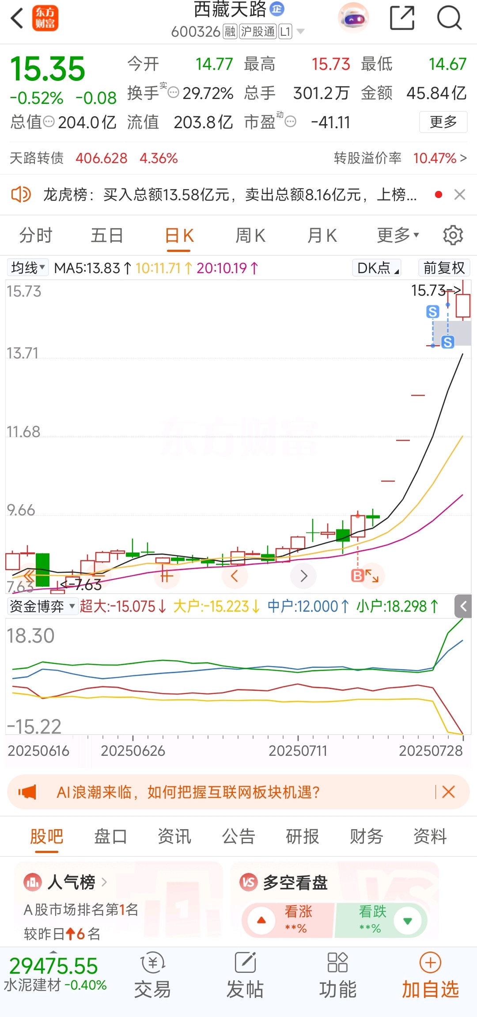Tap the B buy signal marker

pos(357,575)
